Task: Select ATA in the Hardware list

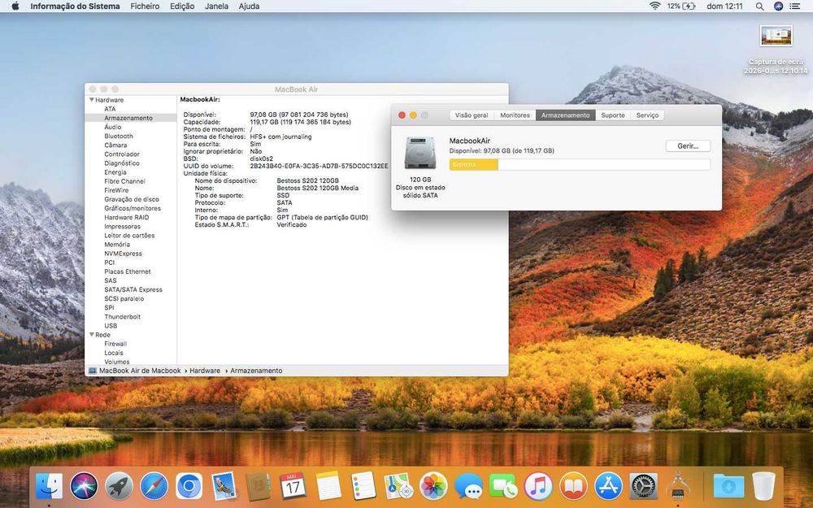Action: 110,109
